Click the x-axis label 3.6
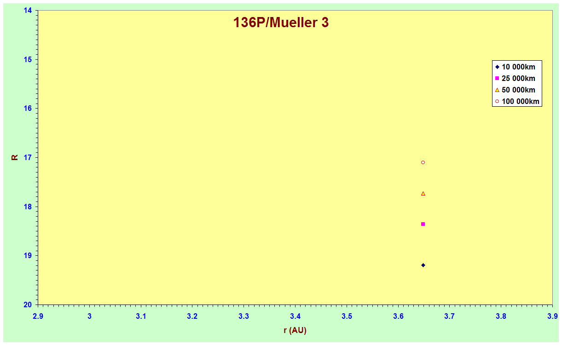Viewport: 562px width, 345px height. 398,316
